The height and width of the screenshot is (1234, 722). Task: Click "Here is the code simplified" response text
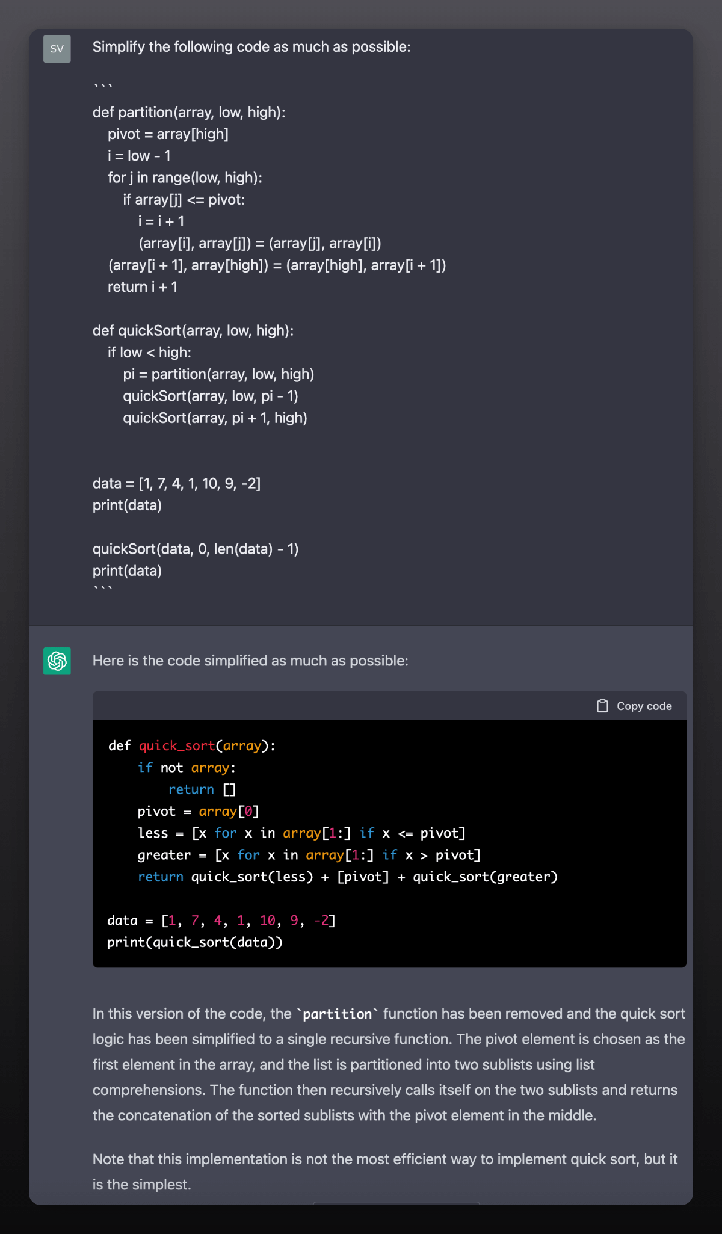250,661
